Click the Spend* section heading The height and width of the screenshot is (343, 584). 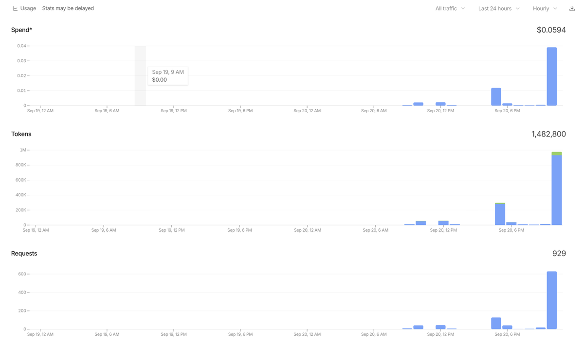pyautogui.click(x=22, y=30)
